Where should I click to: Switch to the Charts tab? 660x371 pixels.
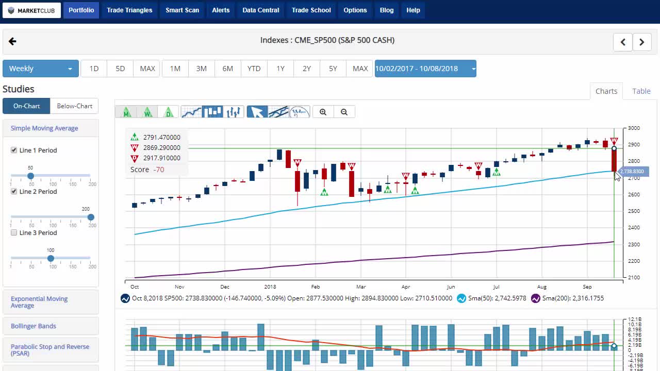606,91
